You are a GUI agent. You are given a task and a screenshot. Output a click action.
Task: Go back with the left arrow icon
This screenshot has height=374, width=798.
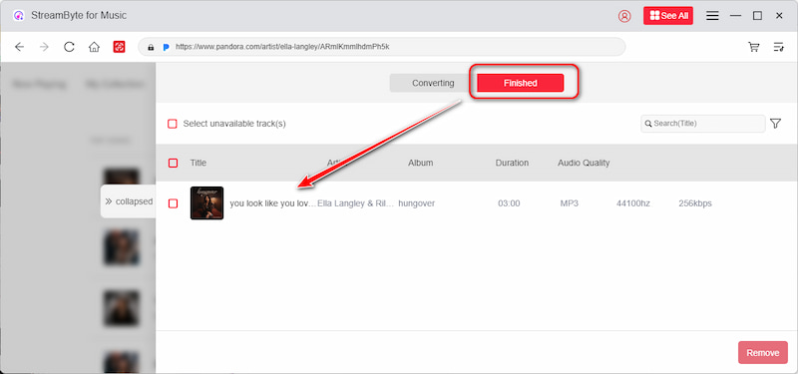click(x=19, y=47)
